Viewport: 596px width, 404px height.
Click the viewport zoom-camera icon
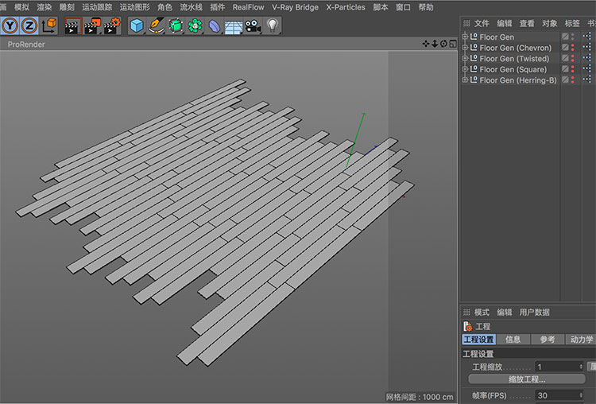click(x=435, y=44)
